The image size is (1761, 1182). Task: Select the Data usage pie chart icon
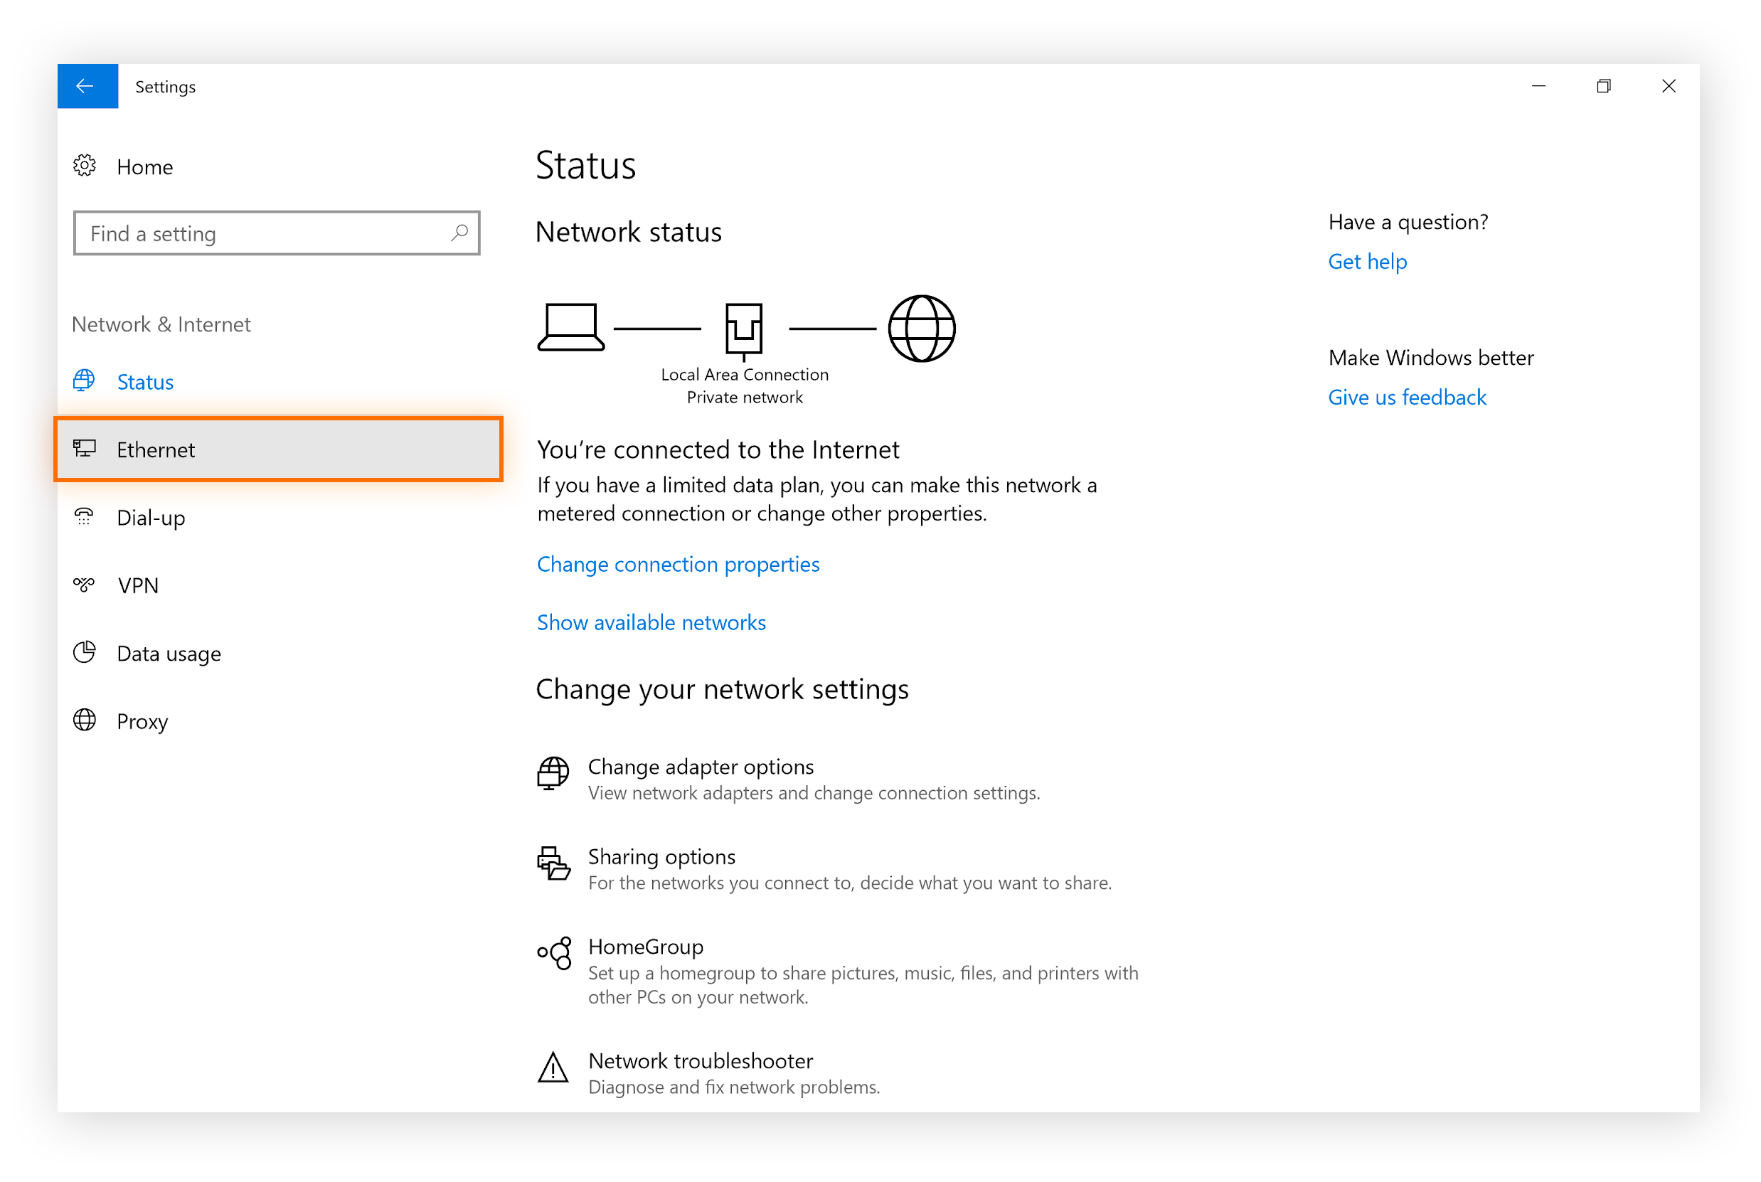click(83, 653)
